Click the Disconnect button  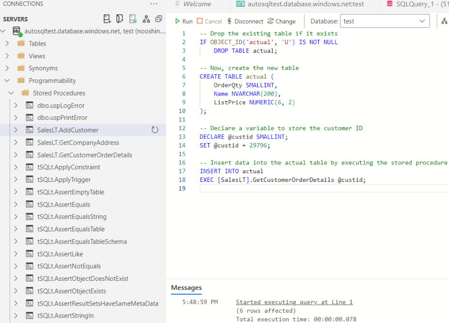[245, 21]
